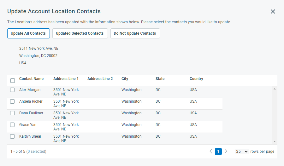Screen dimensions: 284x166
Task: Select page 1 in pagination
Action: coord(218,151)
